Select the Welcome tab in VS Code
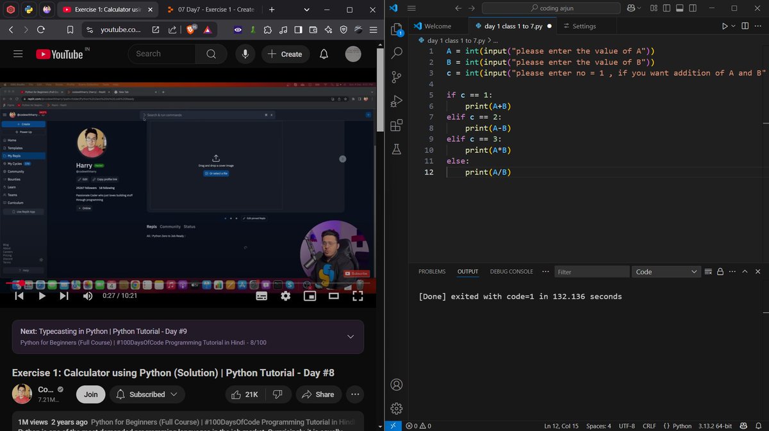 [x=438, y=26]
